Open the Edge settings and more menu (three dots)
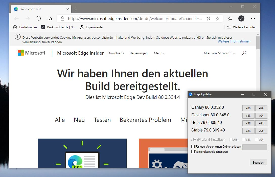Screen dimensions: 275x177 click(x=253, y=18)
